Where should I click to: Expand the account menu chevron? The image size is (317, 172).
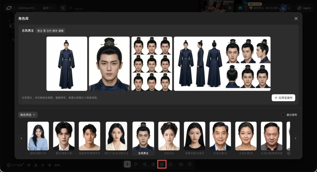tap(289, 8)
